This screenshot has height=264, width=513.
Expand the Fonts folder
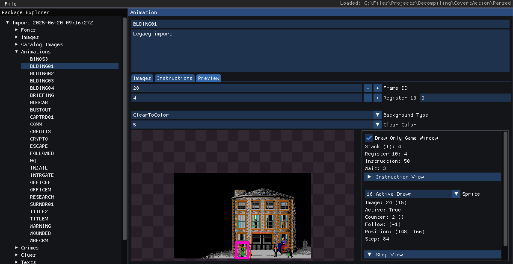16,30
